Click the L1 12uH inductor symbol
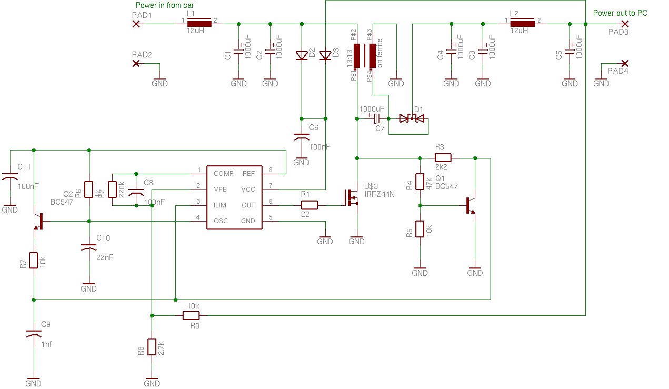The width and height of the screenshot is (669, 389). pyautogui.click(x=199, y=24)
